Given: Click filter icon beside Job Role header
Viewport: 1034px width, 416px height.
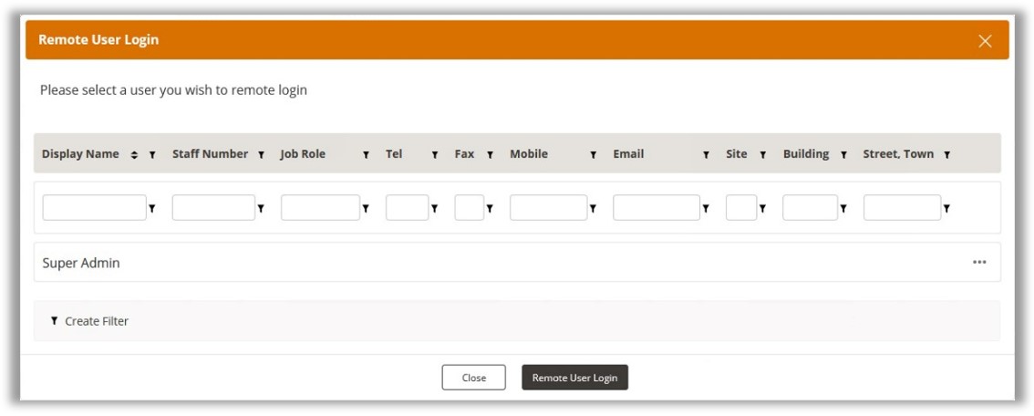Looking at the screenshot, I should point(366,155).
